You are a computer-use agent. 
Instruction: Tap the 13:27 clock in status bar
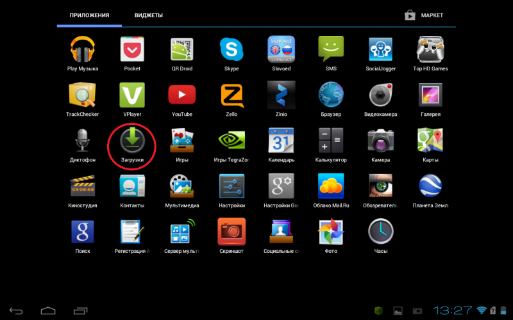(x=452, y=310)
